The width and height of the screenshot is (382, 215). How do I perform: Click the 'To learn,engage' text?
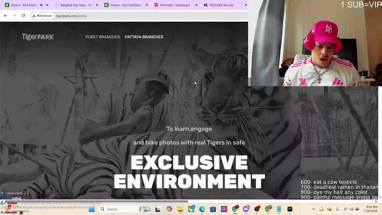tap(189, 129)
